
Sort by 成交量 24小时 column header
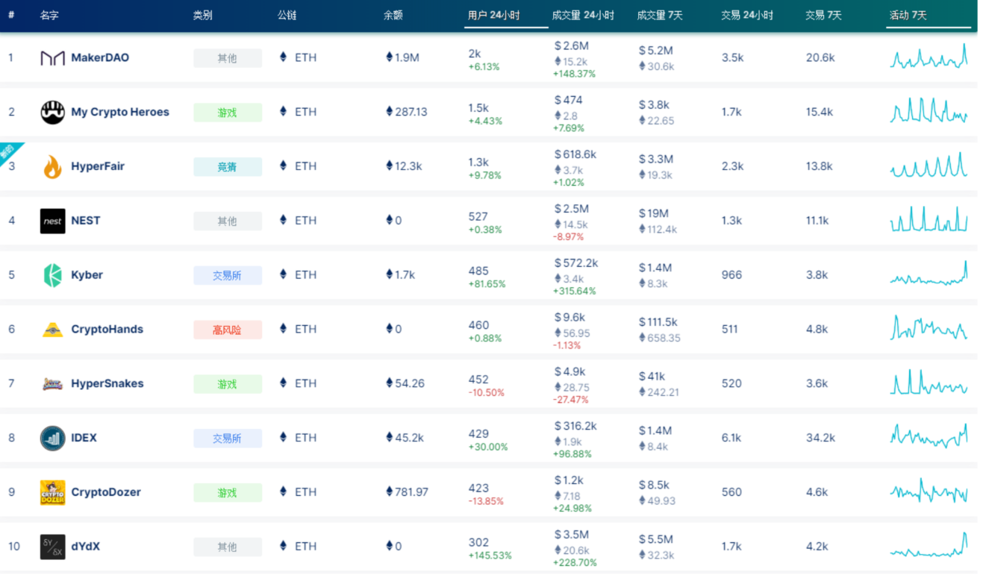pos(583,15)
